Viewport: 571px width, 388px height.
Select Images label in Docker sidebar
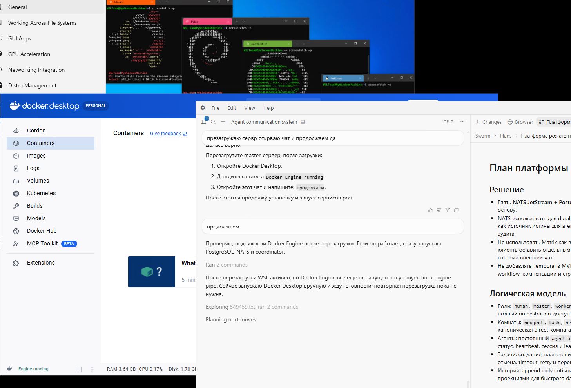(x=36, y=156)
